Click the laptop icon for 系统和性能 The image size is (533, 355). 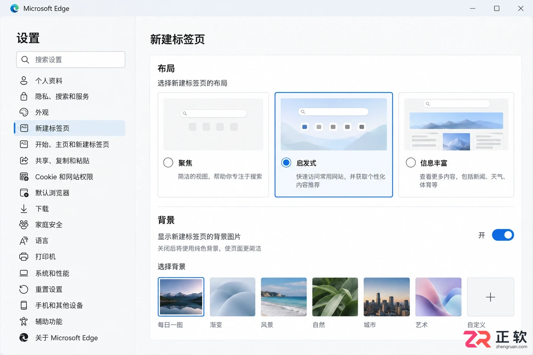click(x=24, y=273)
